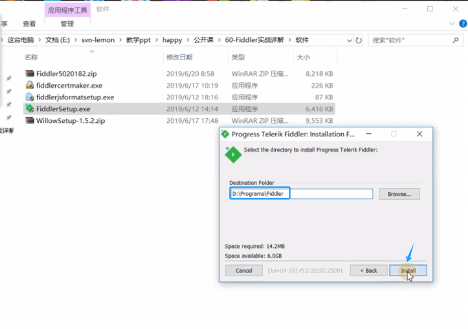Viewport: 468px width, 329px height.
Task: Navigate to 这台电脑 in the breadcrumb
Action: (21, 40)
